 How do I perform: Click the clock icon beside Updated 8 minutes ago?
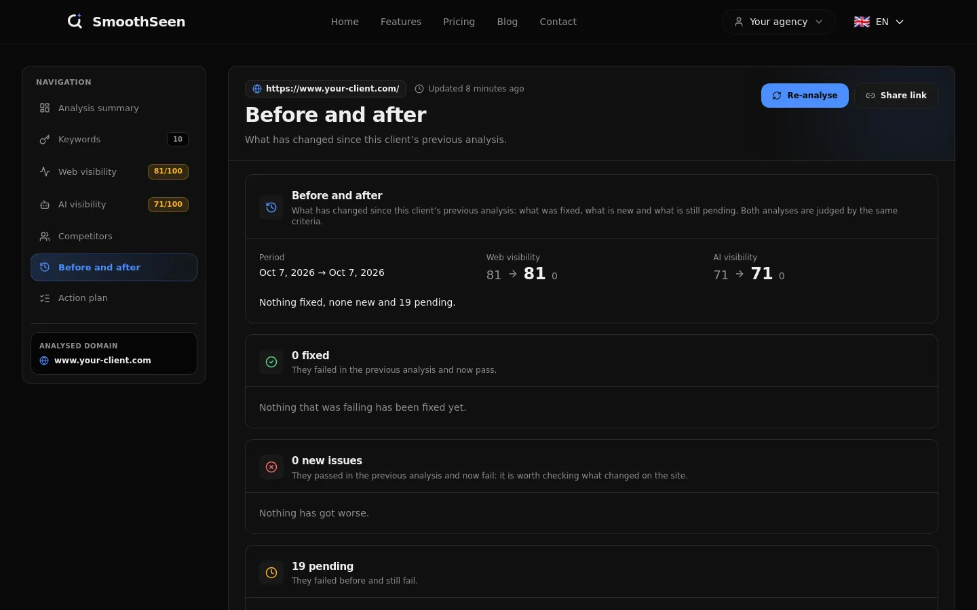[419, 89]
